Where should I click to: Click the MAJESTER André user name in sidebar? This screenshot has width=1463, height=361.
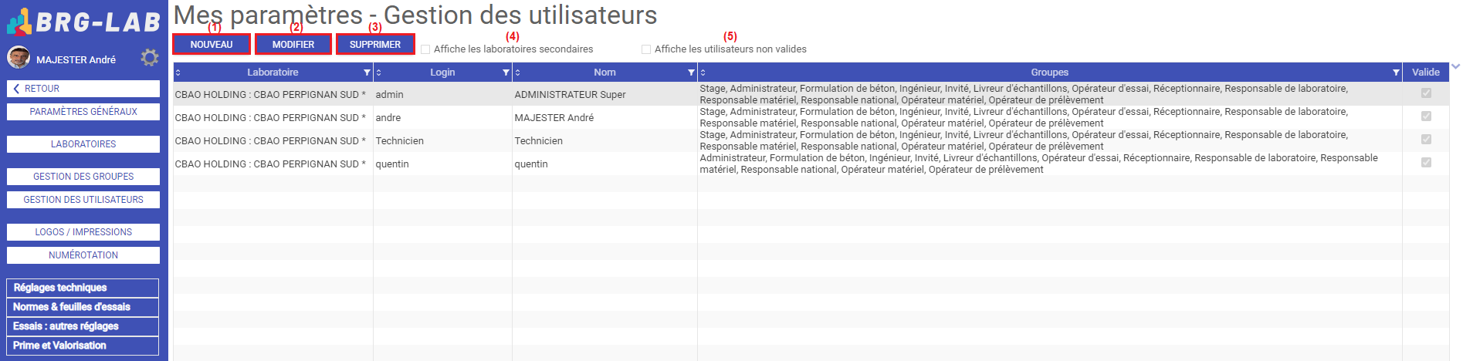click(76, 59)
